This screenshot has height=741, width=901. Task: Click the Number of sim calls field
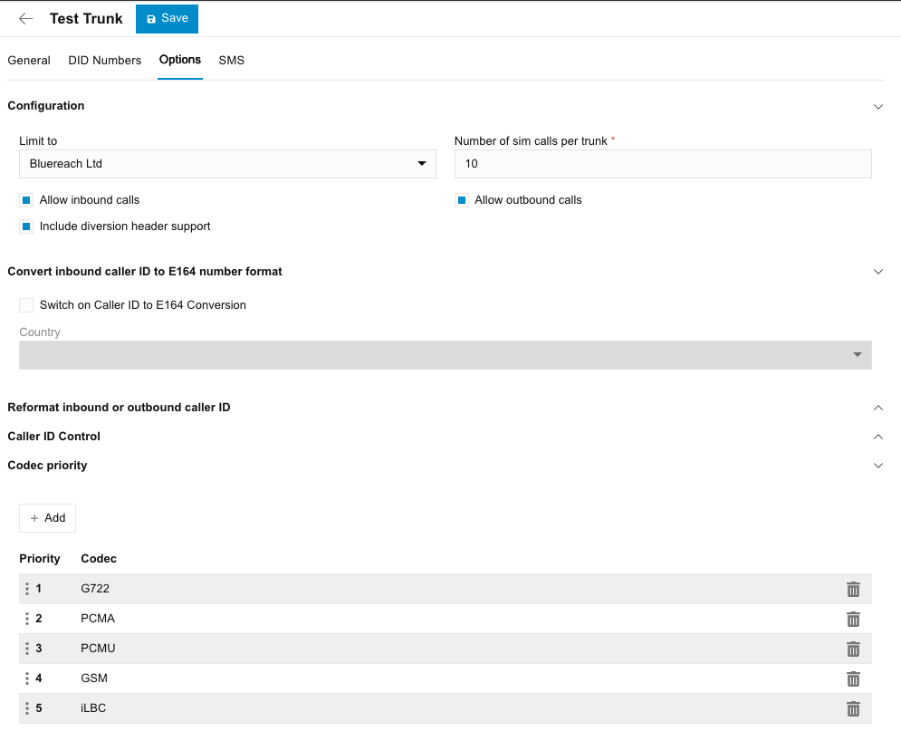(662, 164)
